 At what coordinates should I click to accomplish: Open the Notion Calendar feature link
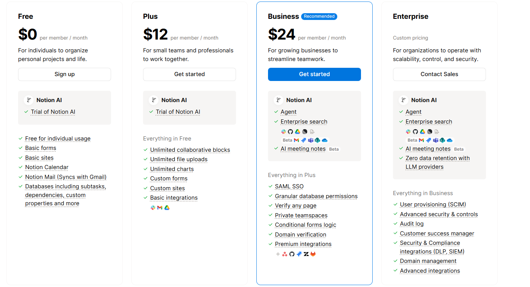tap(47, 167)
